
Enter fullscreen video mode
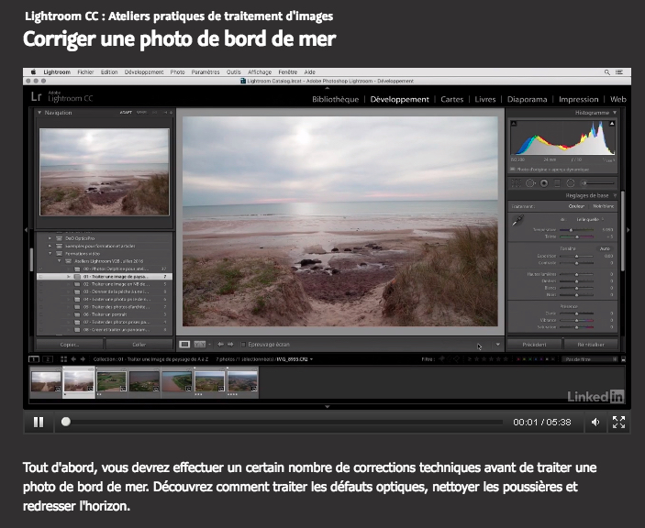[618, 422]
